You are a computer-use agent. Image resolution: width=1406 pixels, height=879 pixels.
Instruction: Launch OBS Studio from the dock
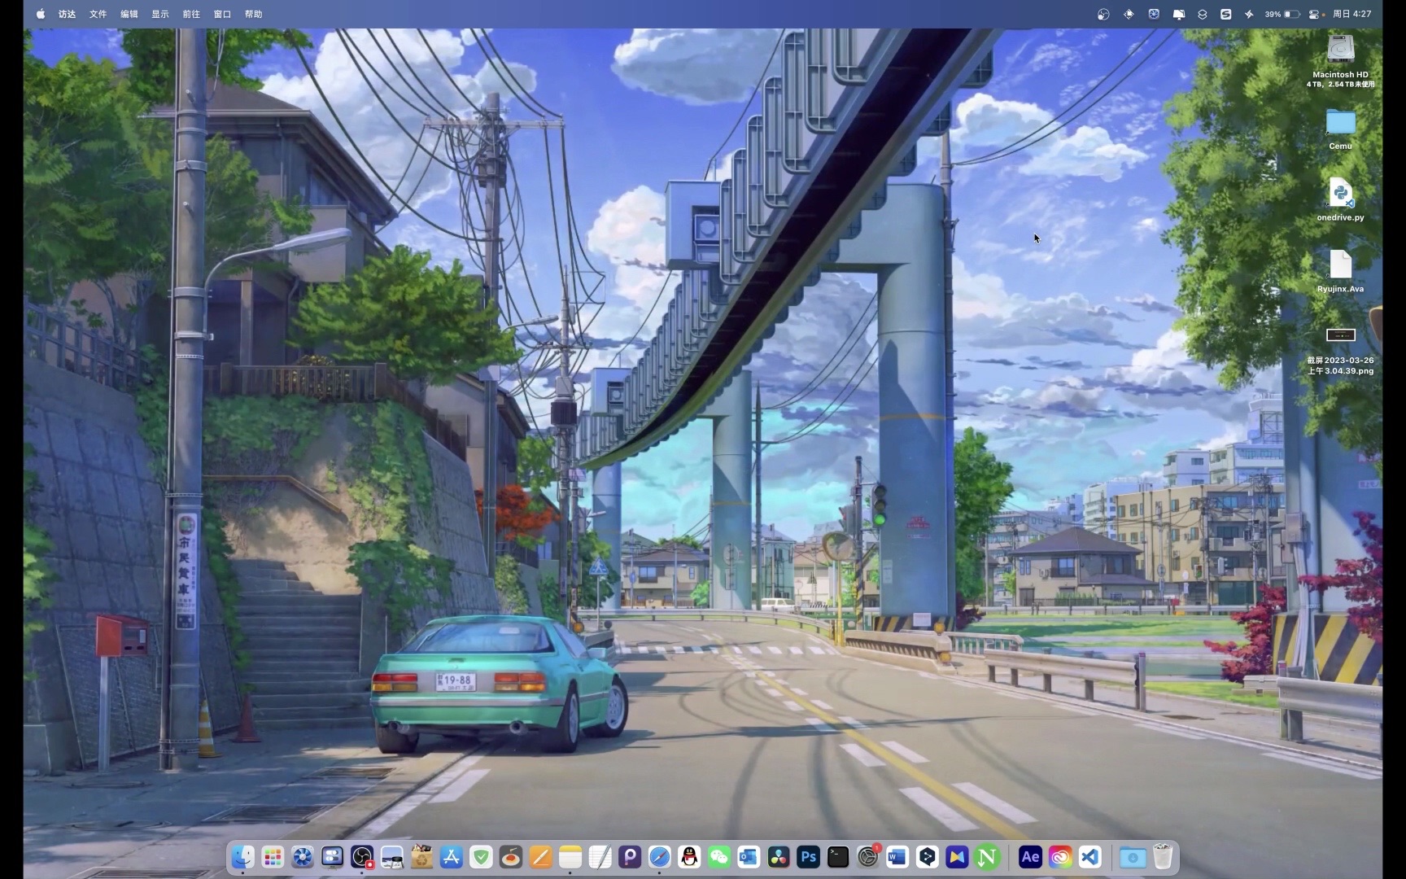pos(362,857)
